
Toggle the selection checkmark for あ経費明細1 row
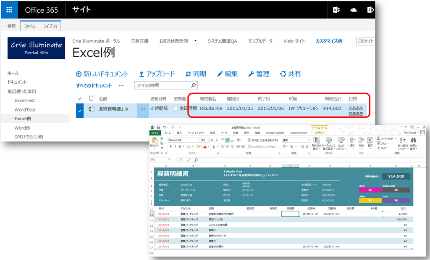click(80, 111)
